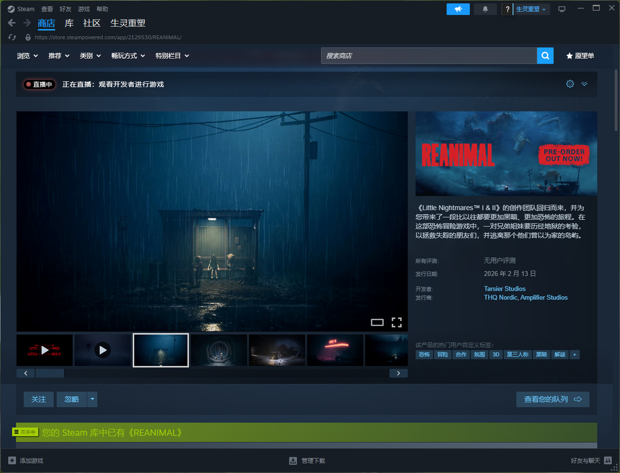Click the padlock icon beside the URL
The width and height of the screenshot is (620, 473).
pyautogui.click(x=28, y=37)
